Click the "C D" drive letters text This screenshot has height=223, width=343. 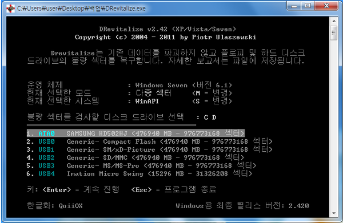pos(210,117)
